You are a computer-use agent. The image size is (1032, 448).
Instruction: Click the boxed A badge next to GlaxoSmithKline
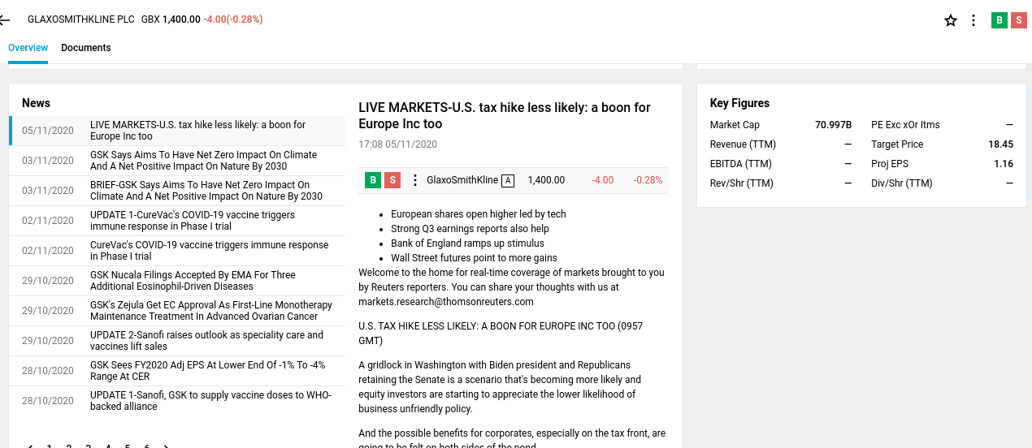pyautogui.click(x=508, y=180)
